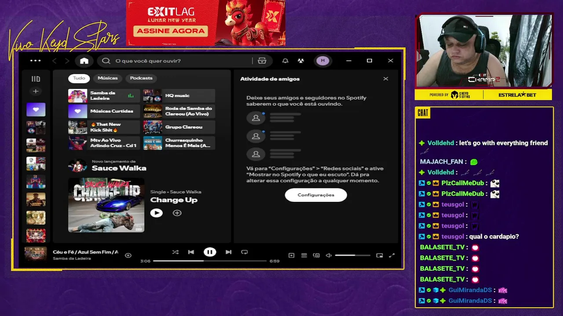Click the bottom GuiMirandaDS chat username

470,301
